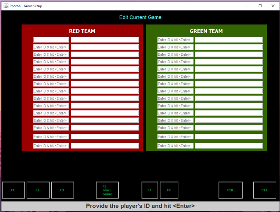Click the first Red Team player name field
This screenshot has width=280, height=212.
pos(105,40)
